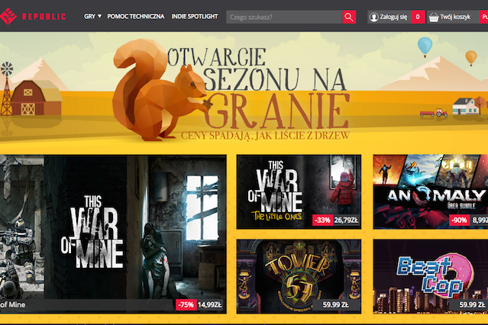Screen dimensions: 488x325
Task: Click the red magnifier search button
Action: 349,17
